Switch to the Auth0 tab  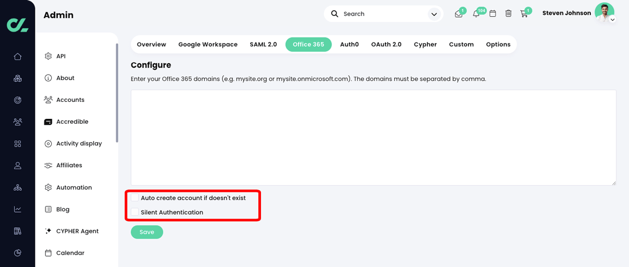(349, 45)
